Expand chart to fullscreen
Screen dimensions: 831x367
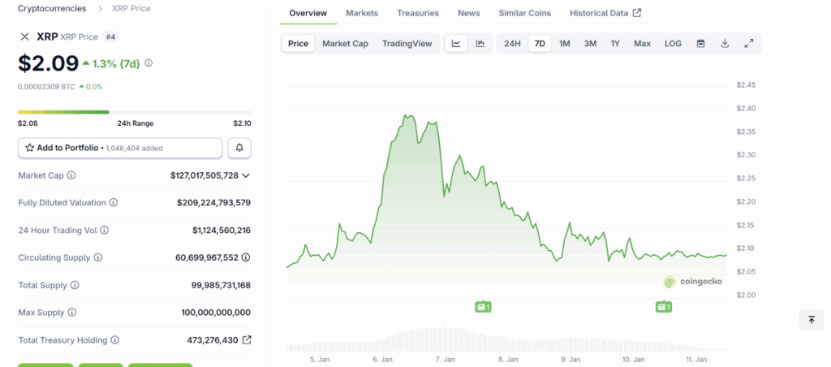(x=749, y=44)
